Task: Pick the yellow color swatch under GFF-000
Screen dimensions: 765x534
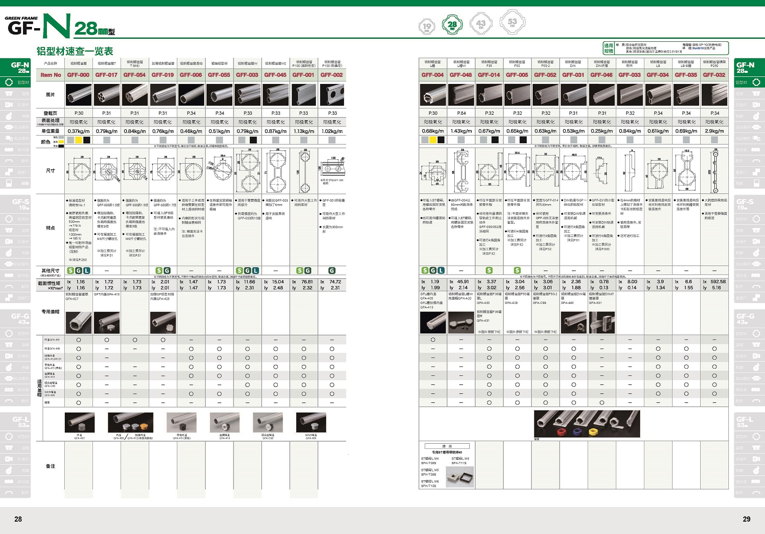Action: (79, 140)
